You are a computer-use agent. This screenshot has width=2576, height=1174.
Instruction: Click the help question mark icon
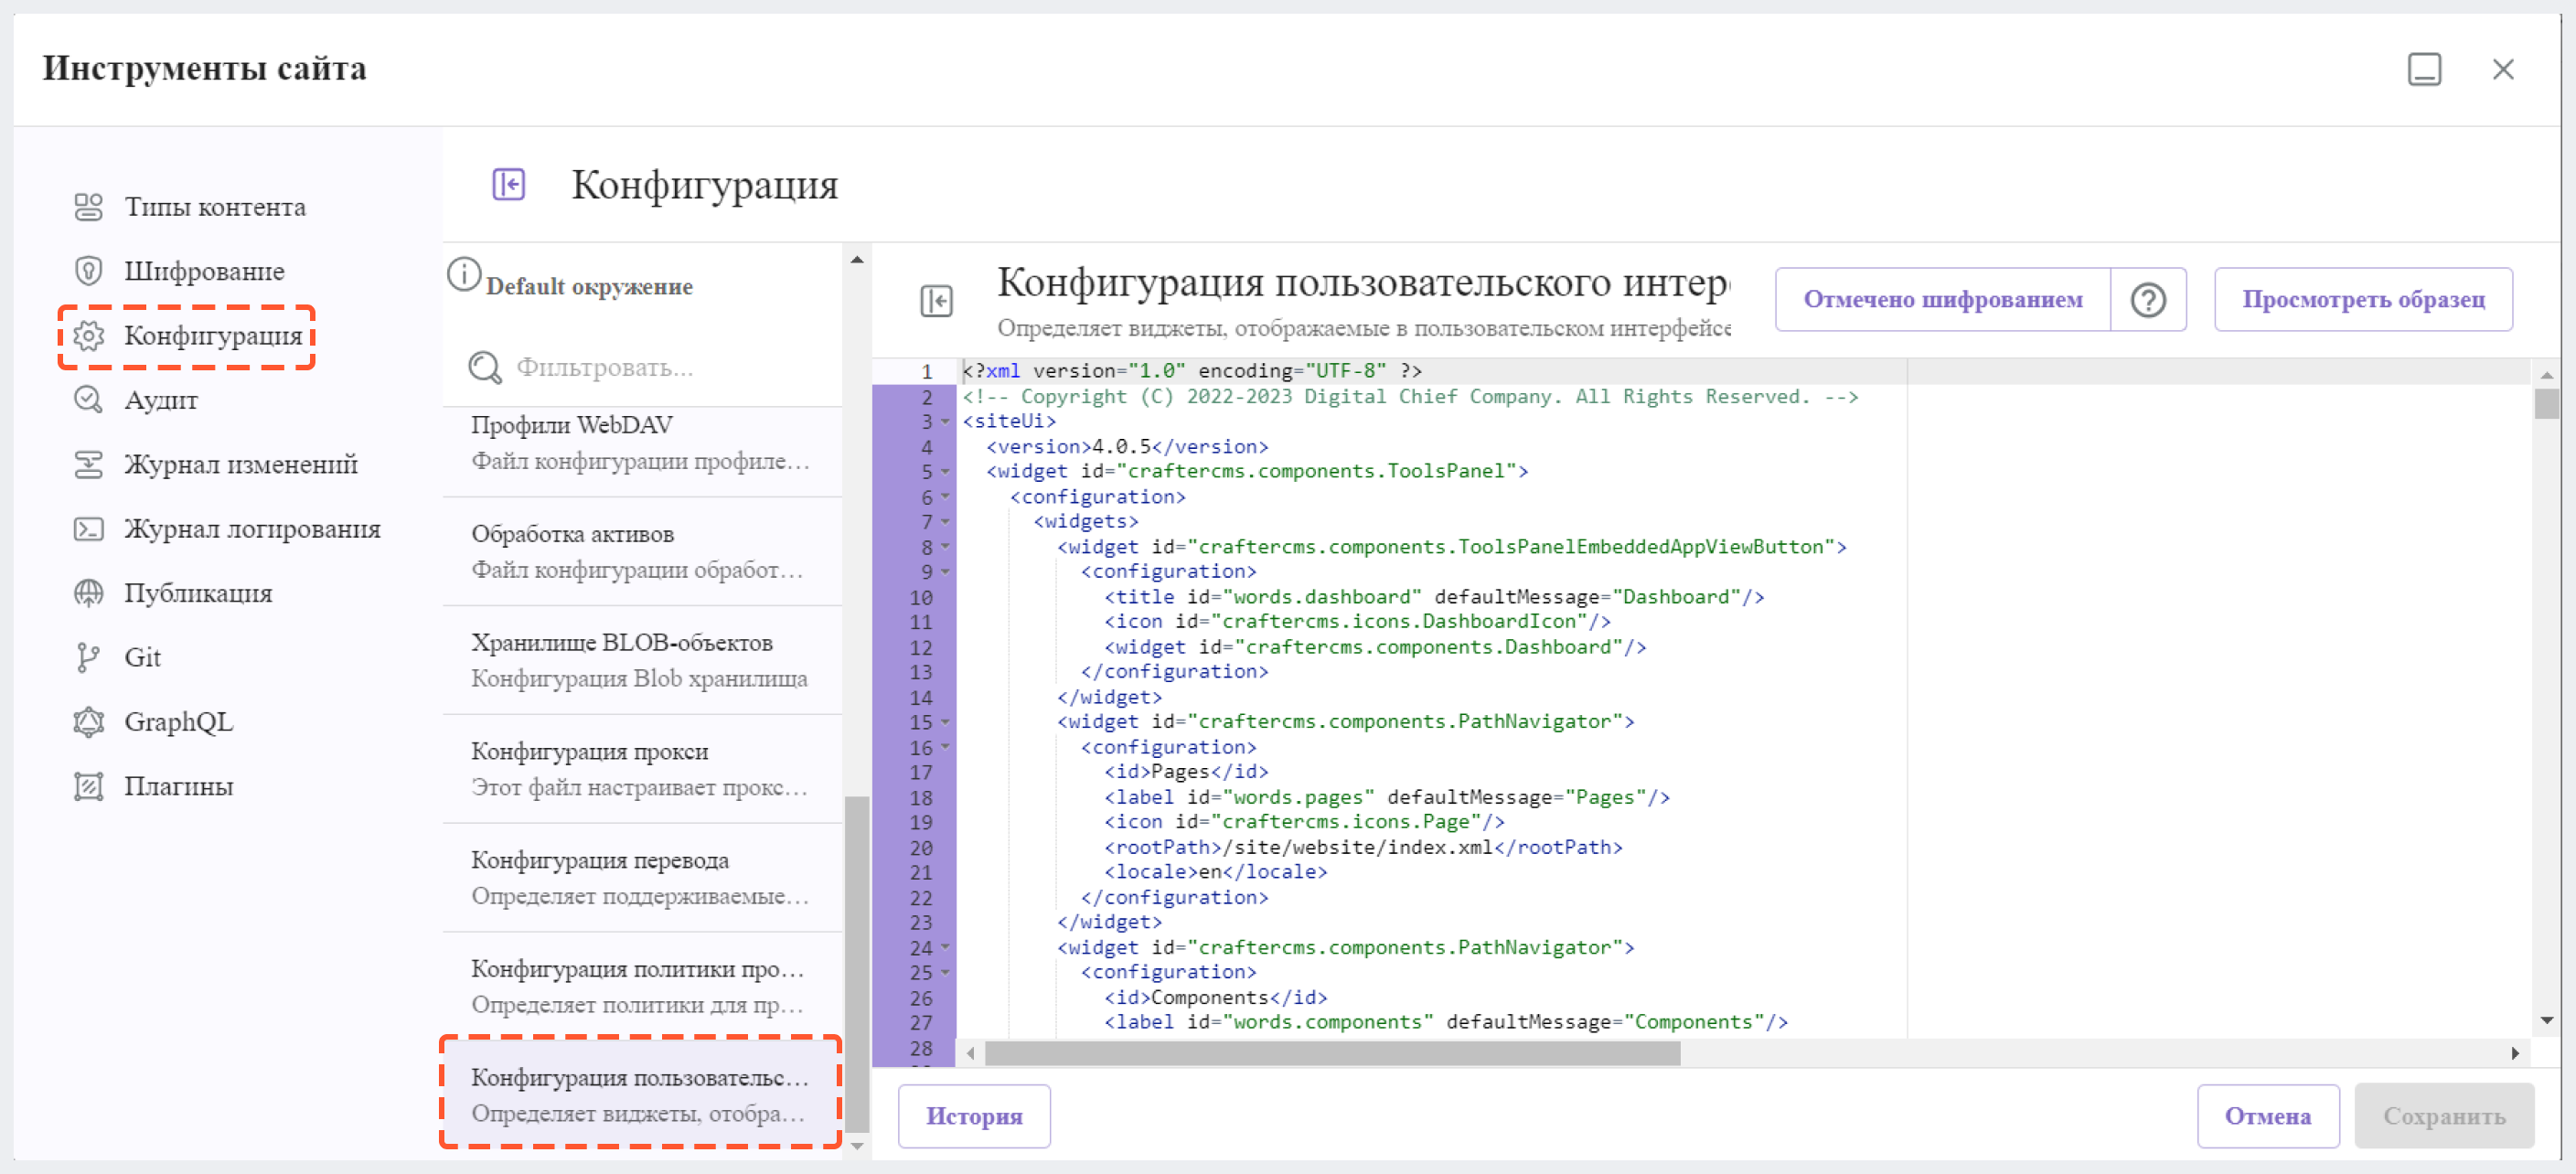click(x=2148, y=300)
